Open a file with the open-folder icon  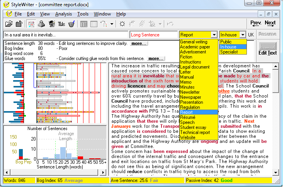point(9,24)
